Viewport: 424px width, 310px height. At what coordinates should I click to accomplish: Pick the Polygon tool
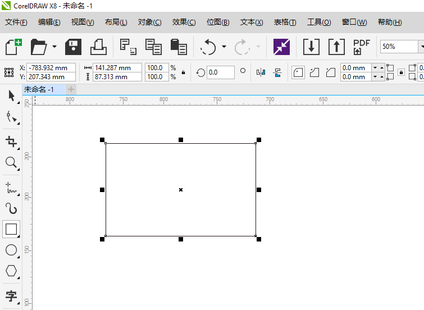click(11, 271)
